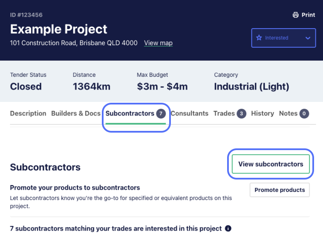Screen dimensions: 323x252
Task: Click the Print label text
Action: (x=308, y=15)
